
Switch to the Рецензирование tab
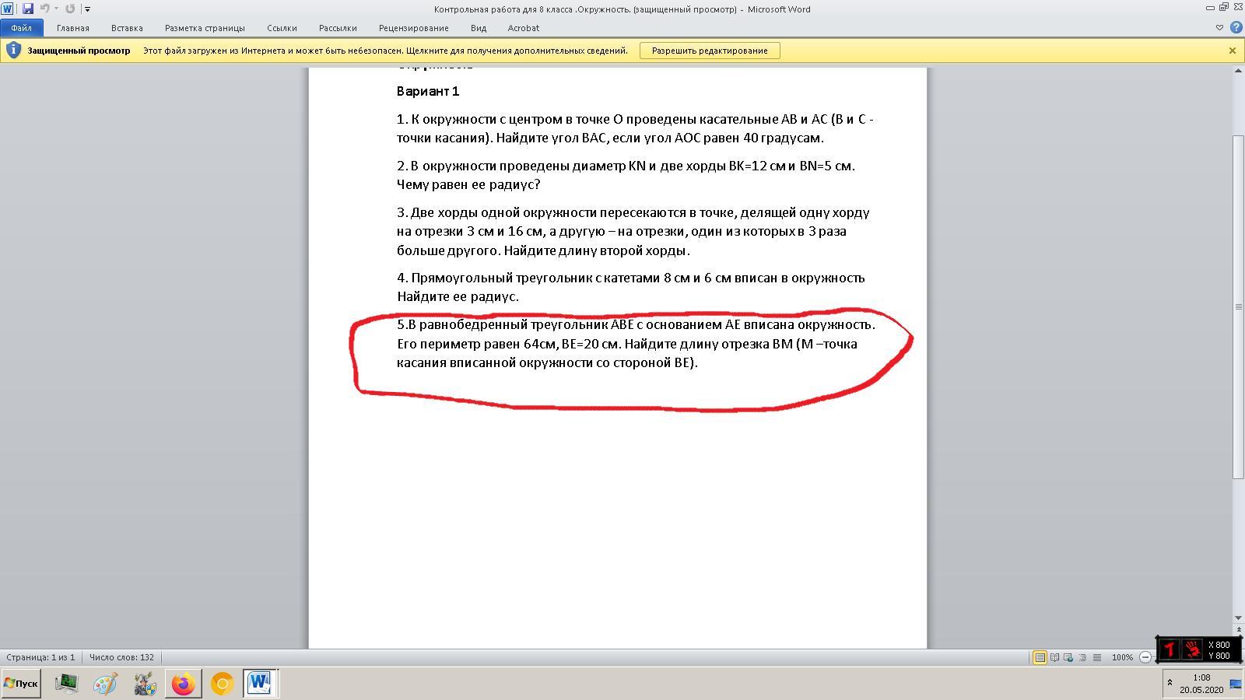coord(414,28)
